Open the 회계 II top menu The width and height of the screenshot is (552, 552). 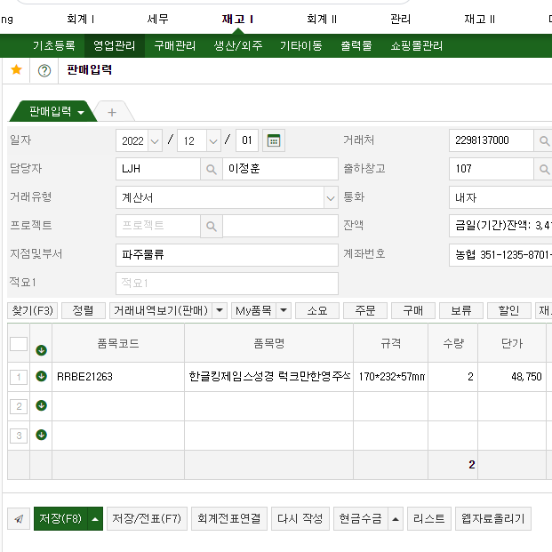[322, 19]
